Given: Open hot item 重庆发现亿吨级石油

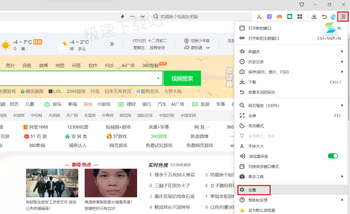Looking at the screenshot, I should pos(174,197).
